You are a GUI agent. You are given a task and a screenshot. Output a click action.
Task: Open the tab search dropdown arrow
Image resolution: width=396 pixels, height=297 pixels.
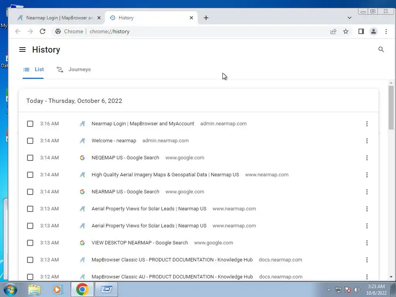350,18
